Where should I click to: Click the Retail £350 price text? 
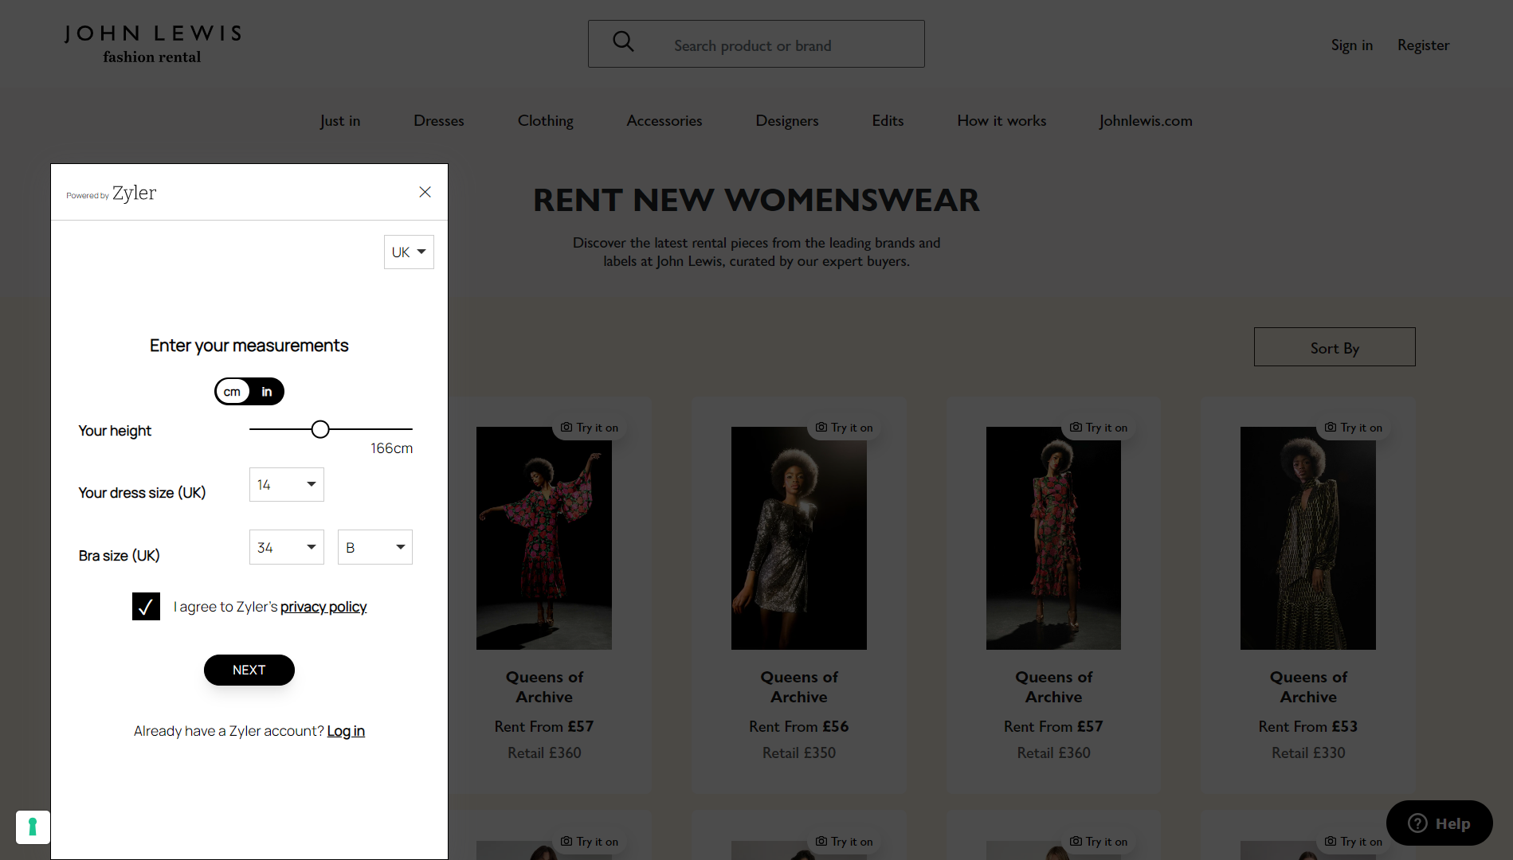[x=799, y=753]
